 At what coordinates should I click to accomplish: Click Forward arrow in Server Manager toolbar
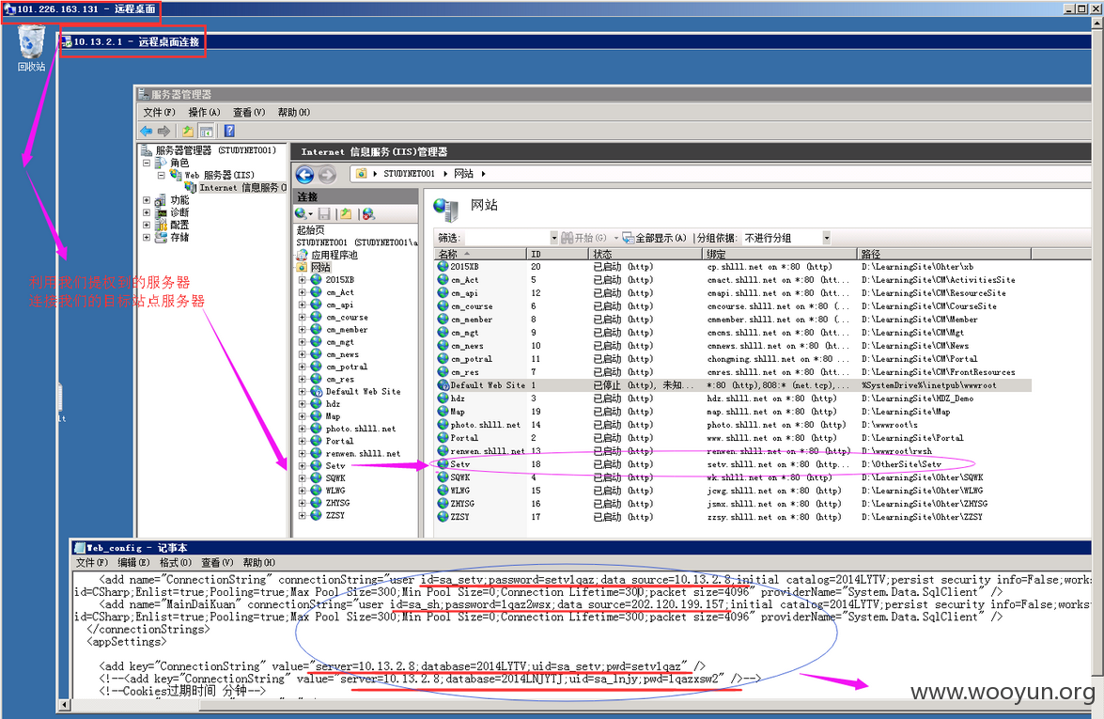(x=164, y=131)
